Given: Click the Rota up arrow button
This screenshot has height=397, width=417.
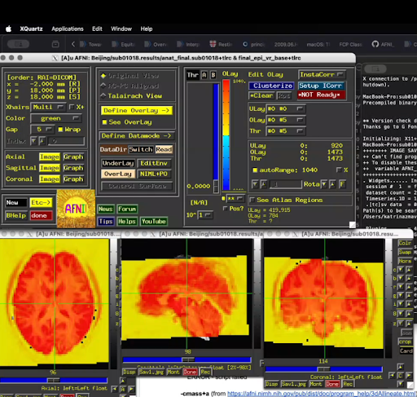Looking at the screenshot, I should [332, 184].
